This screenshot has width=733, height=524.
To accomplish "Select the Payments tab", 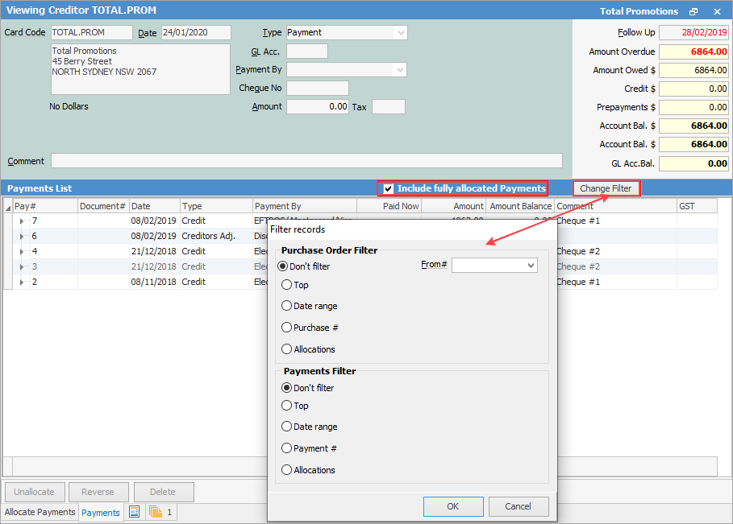I will (101, 513).
